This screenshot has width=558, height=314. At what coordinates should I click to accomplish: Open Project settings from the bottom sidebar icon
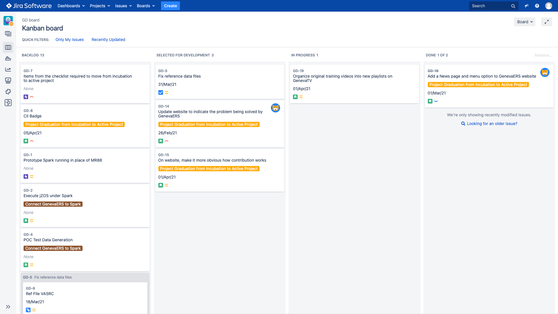click(8, 103)
